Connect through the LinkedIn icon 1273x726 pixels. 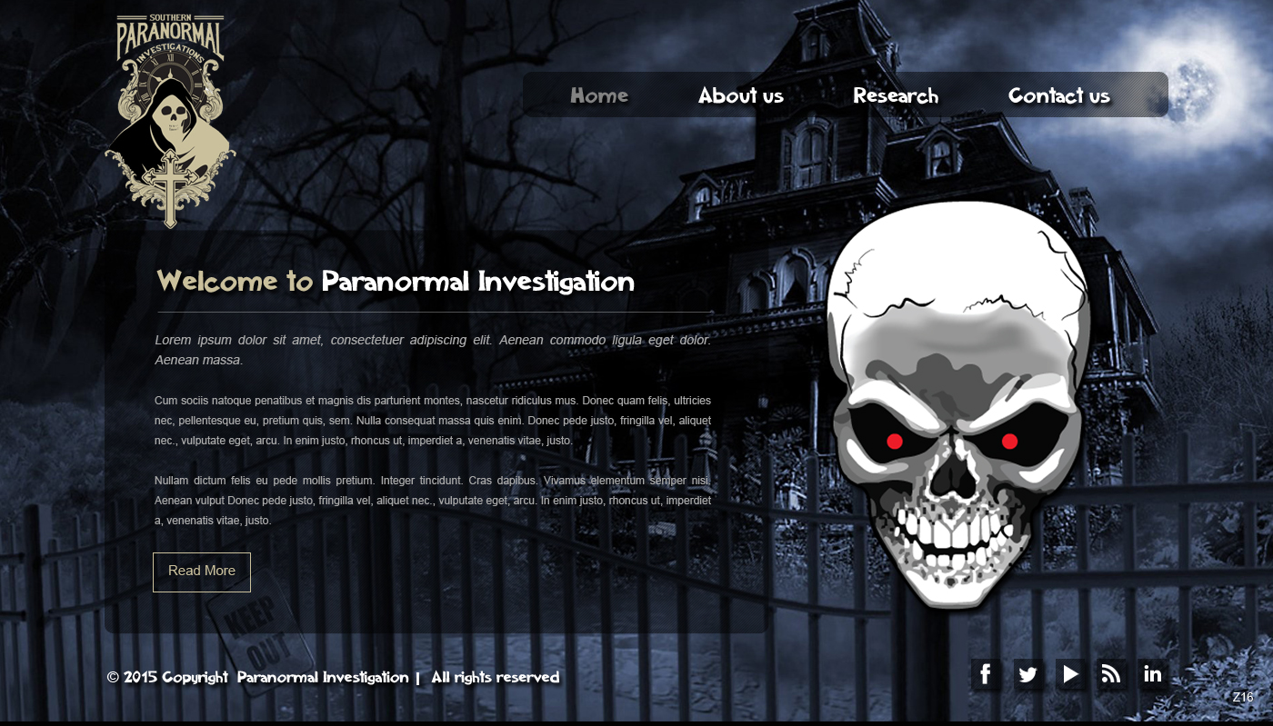(x=1153, y=674)
